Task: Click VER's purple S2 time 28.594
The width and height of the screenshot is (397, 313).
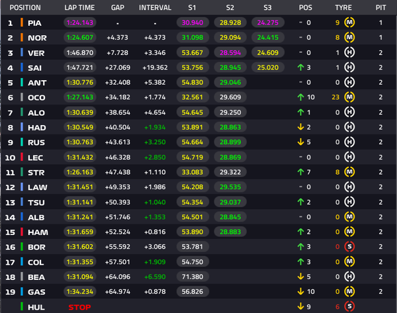Action: (230, 52)
